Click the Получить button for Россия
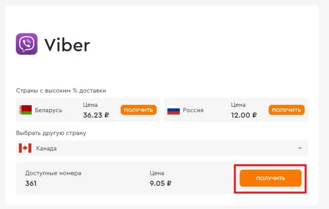The image size is (329, 209). [x=286, y=110]
